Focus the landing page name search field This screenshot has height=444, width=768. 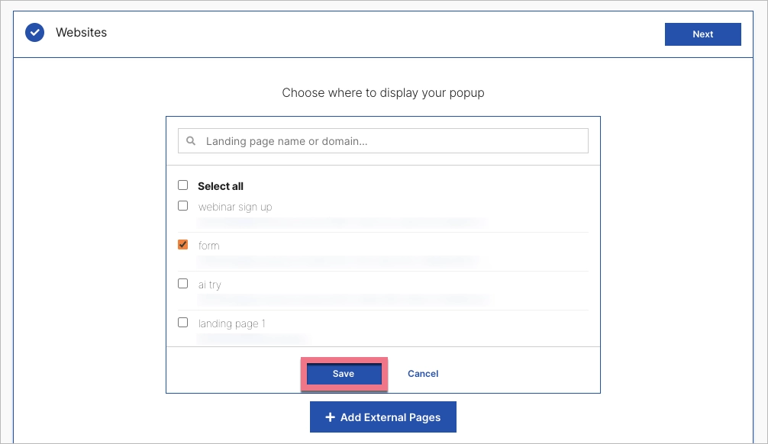[x=389, y=141]
